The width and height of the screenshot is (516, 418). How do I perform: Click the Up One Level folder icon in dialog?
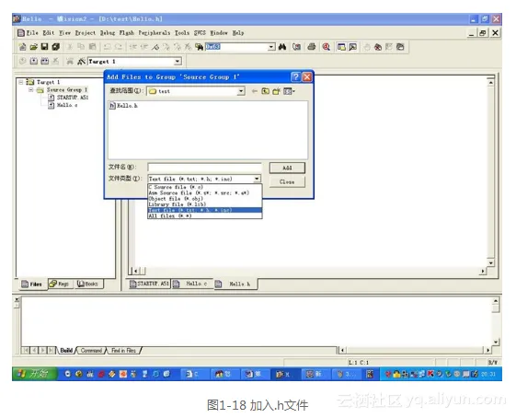coord(265,91)
